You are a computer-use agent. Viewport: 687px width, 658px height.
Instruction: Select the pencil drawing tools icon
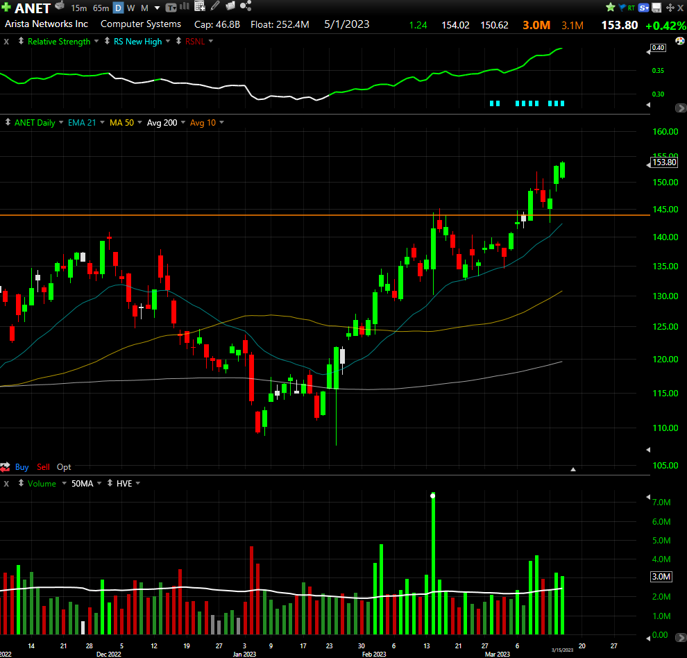pyautogui.click(x=215, y=6)
